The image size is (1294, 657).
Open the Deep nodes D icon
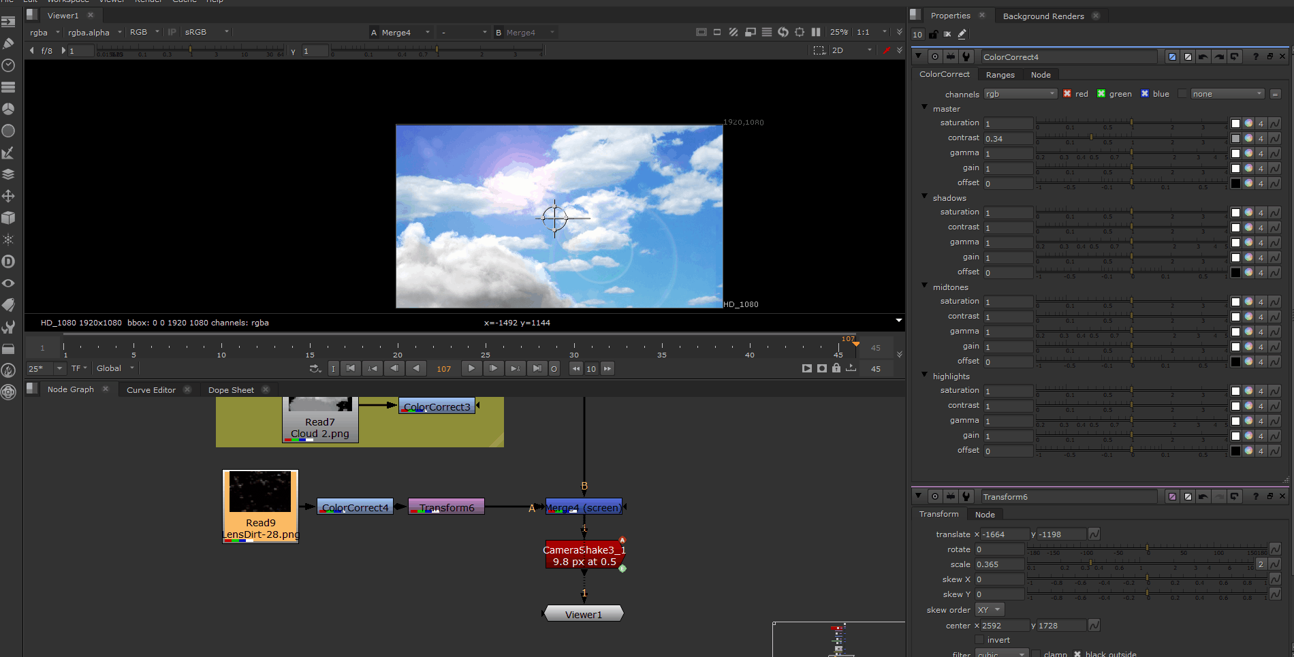pos(8,261)
